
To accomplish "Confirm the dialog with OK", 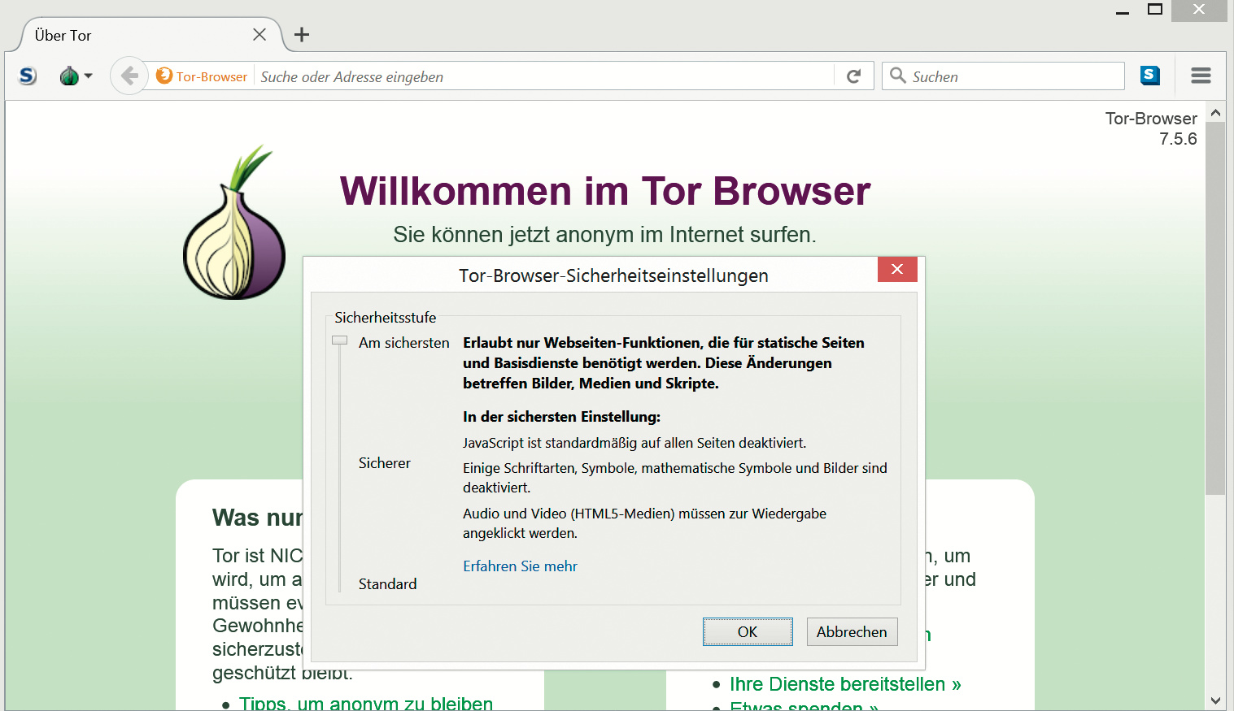I will click(x=748, y=631).
